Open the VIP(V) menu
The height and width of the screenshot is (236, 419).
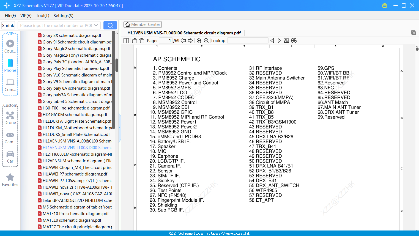point(26,16)
